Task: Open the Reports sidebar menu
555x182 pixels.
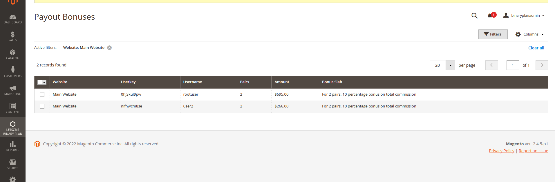Action: point(13,146)
